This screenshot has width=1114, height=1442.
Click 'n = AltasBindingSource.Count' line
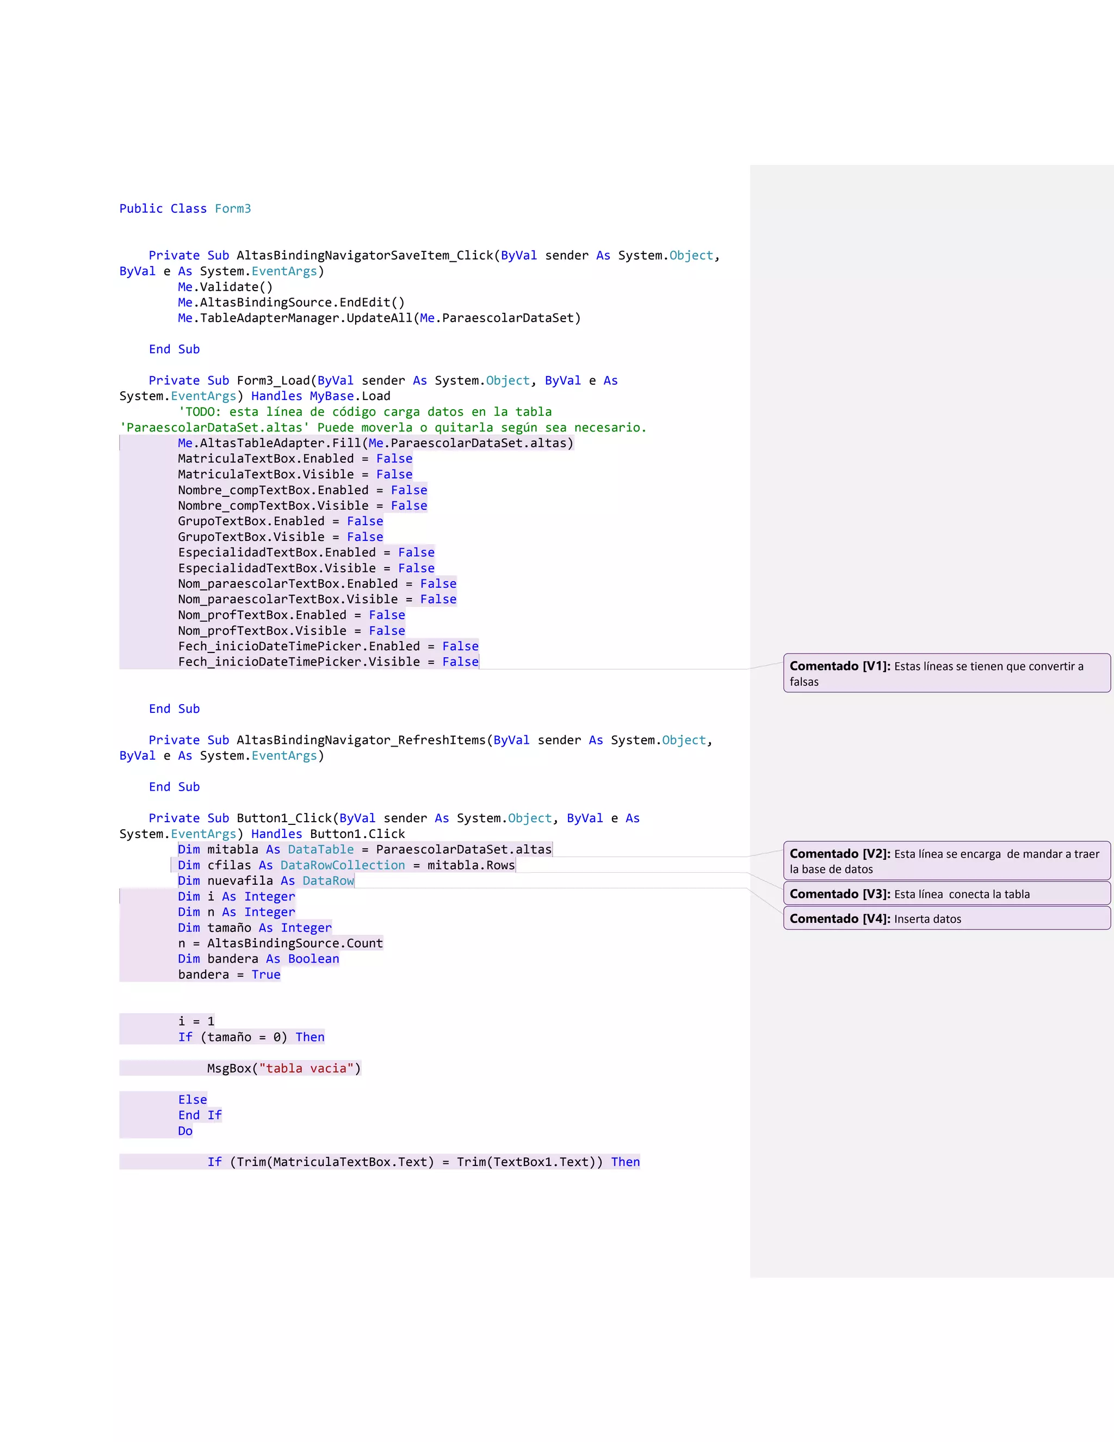[281, 943]
